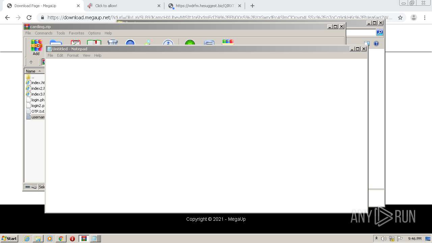Open WinRAR Options menu

[94, 33]
